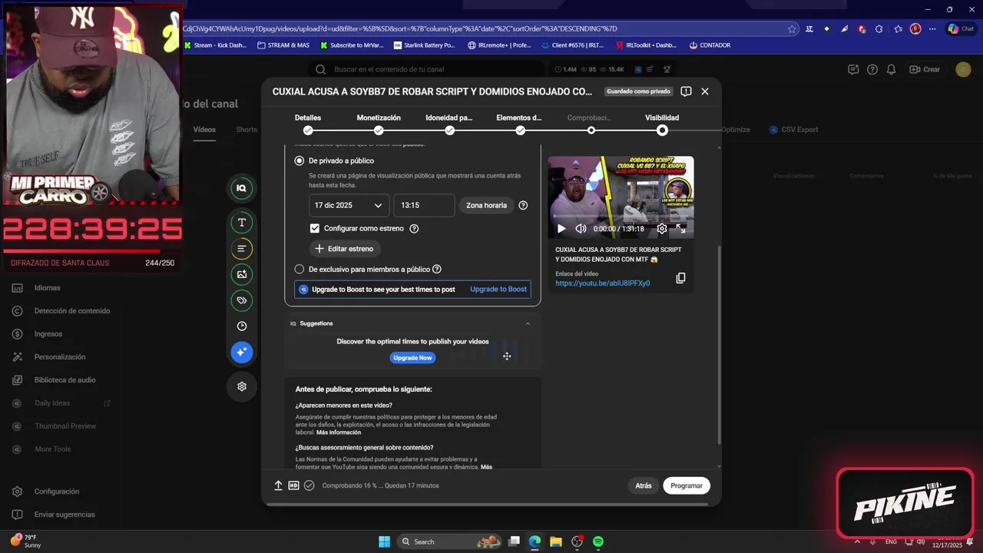Open the vidIQ IQ panel icon
The height and width of the screenshot is (553, 983).
[241, 188]
